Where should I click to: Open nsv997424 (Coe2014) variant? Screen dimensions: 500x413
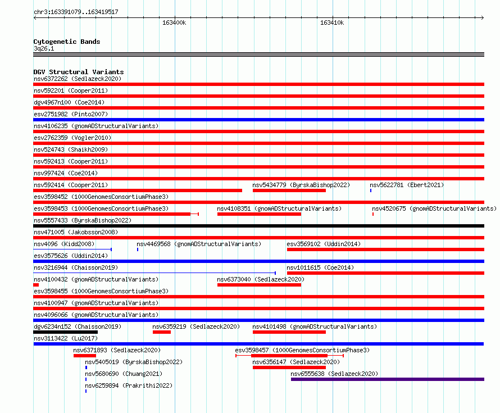point(66,173)
